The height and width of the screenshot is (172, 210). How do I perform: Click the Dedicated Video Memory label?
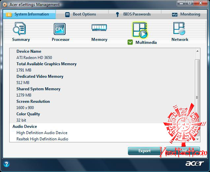(40, 76)
